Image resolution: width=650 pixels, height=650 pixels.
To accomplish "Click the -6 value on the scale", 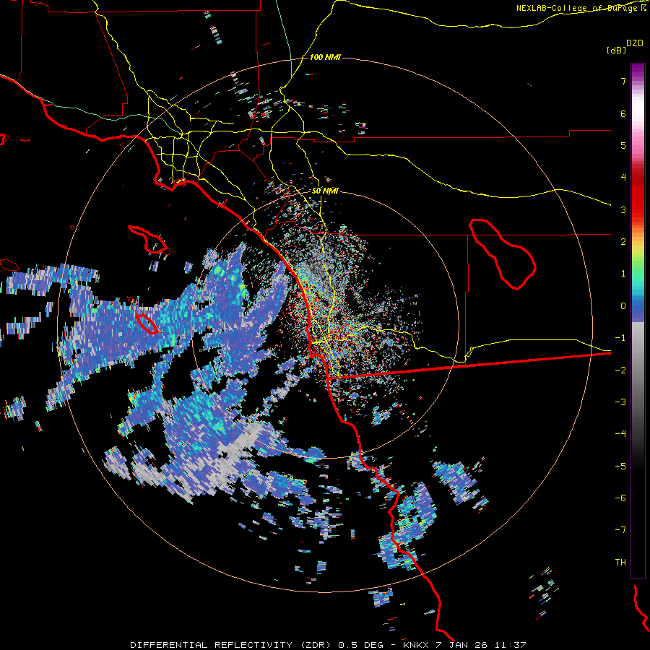I will (620, 498).
